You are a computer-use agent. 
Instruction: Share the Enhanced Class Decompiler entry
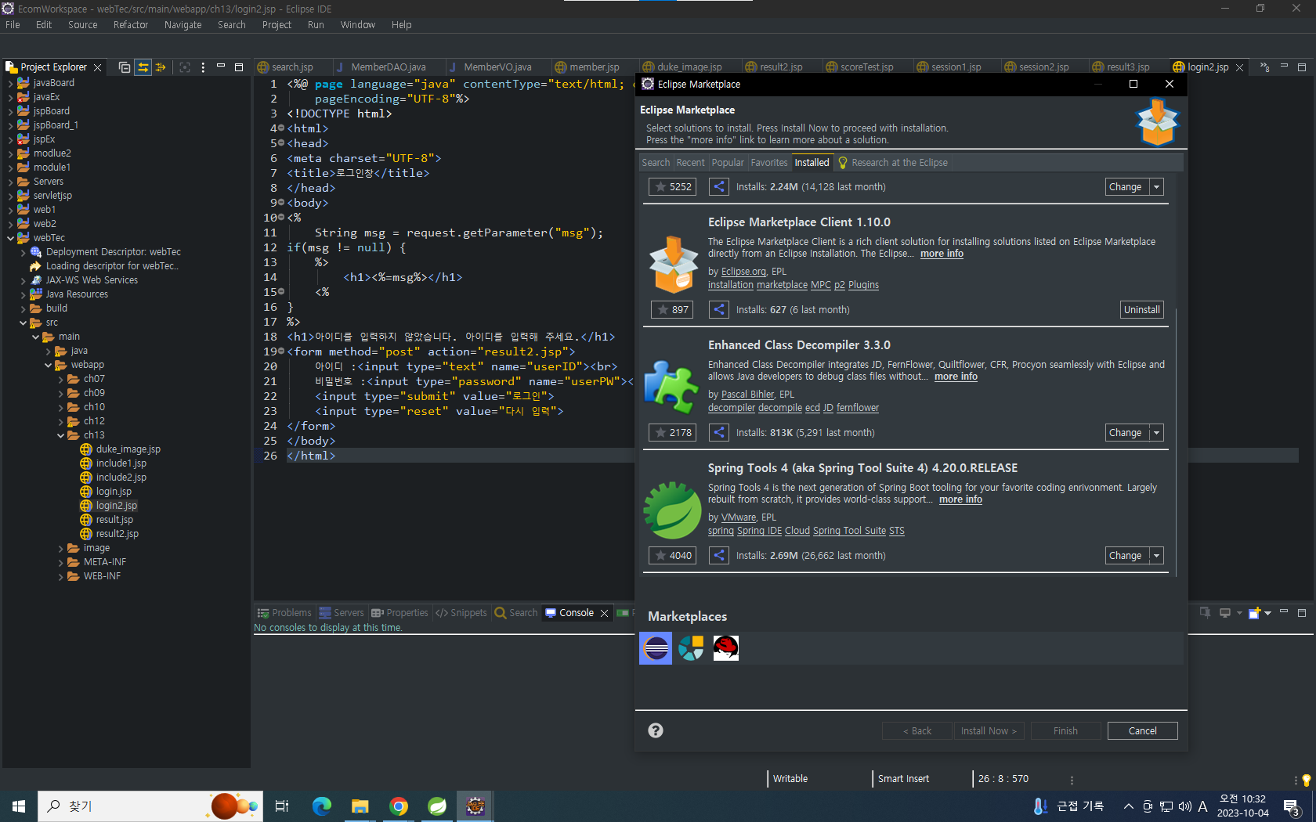(718, 433)
